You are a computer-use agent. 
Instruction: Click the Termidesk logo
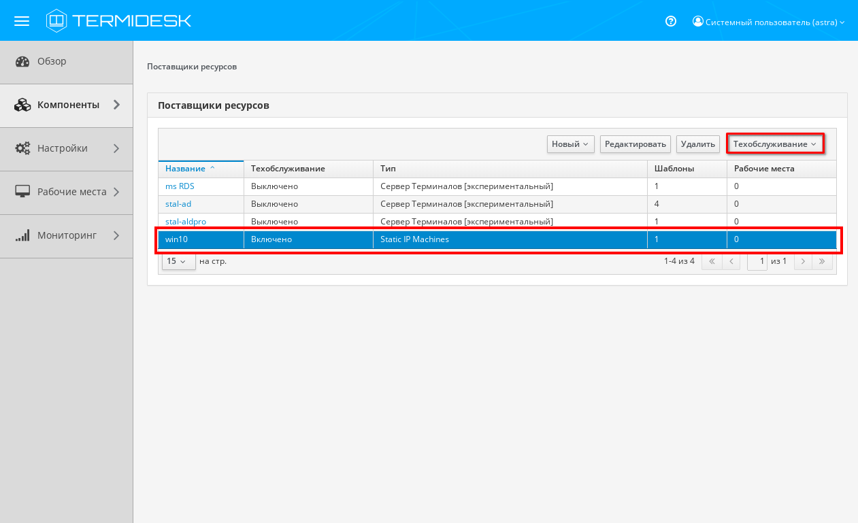pos(119,21)
